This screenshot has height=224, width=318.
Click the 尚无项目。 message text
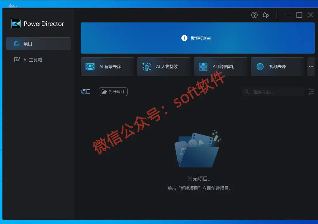coord(199,179)
